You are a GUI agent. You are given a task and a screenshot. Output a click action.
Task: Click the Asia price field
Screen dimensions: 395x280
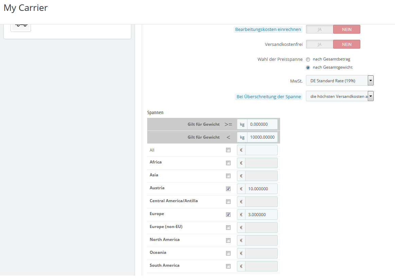pyautogui.click(x=261, y=176)
